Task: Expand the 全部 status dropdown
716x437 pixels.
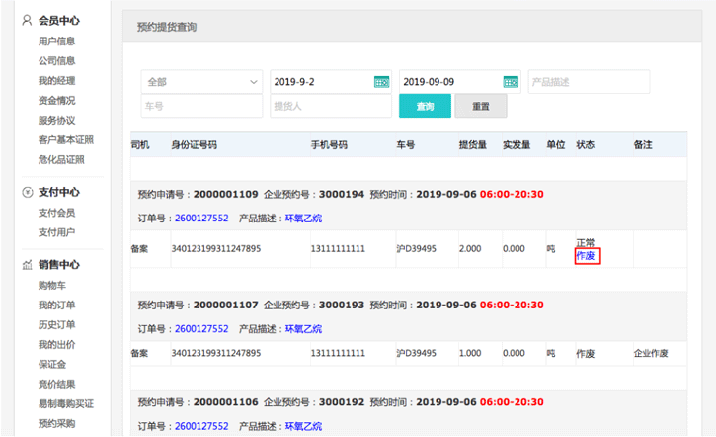Action: tap(201, 82)
